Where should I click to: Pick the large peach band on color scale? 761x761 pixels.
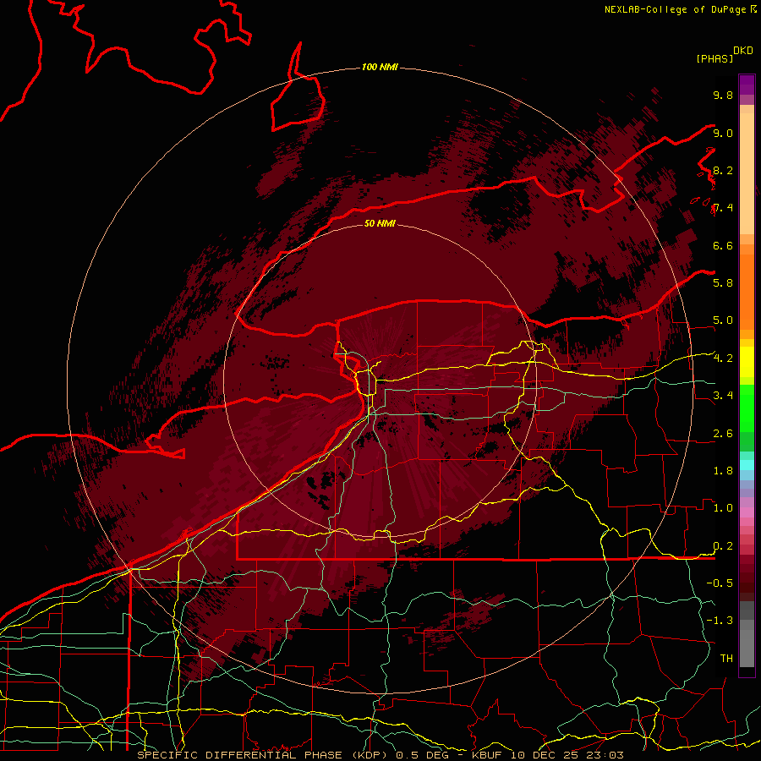(x=747, y=175)
